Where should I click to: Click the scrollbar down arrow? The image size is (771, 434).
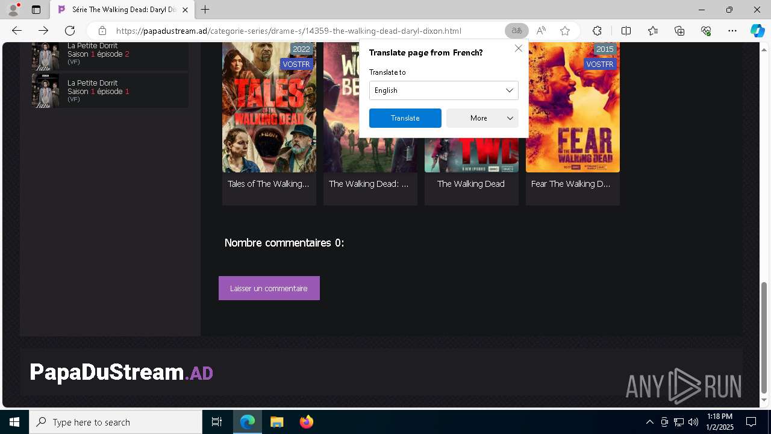pyautogui.click(x=764, y=400)
